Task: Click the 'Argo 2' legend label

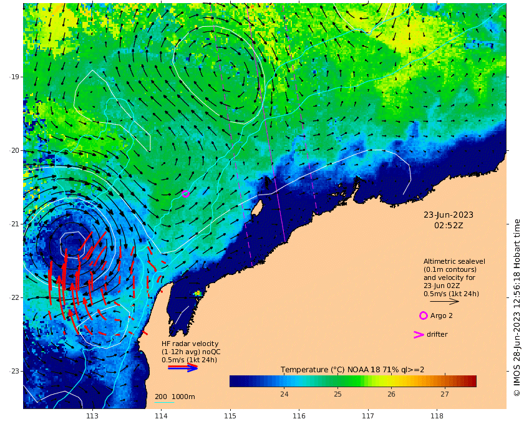Action: (x=442, y=316)
